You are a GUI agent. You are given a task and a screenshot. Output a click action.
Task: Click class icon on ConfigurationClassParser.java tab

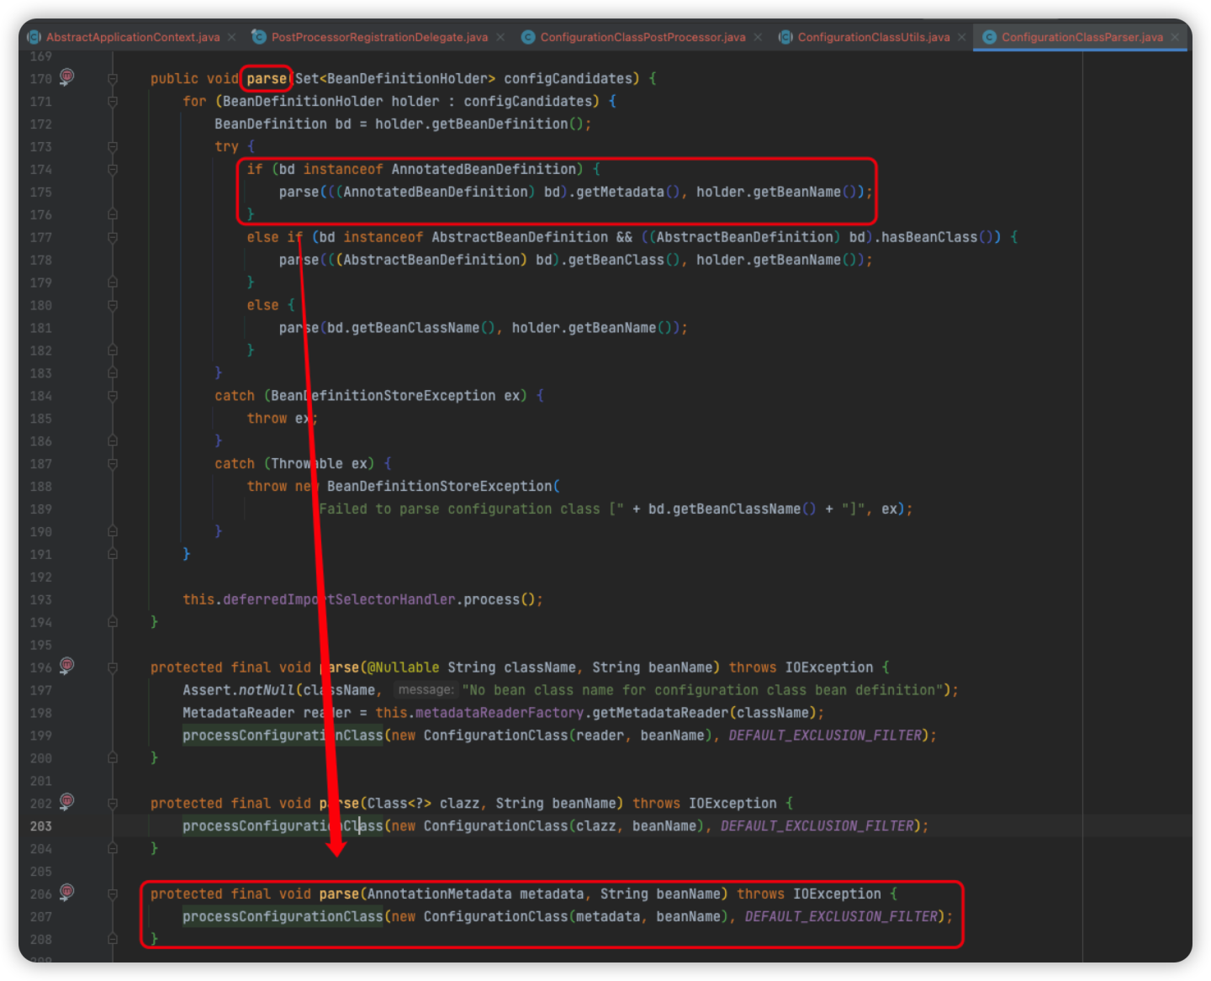pos(989,37)
